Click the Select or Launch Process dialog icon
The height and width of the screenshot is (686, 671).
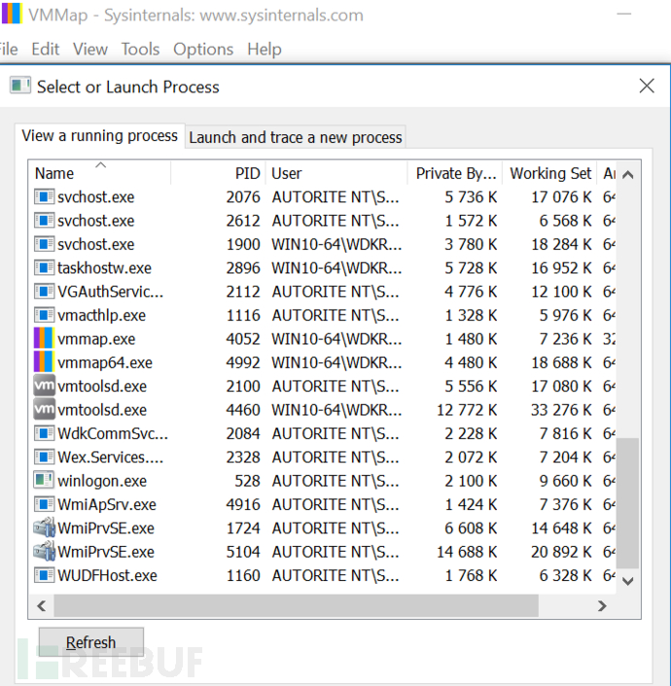pos(20,86)
